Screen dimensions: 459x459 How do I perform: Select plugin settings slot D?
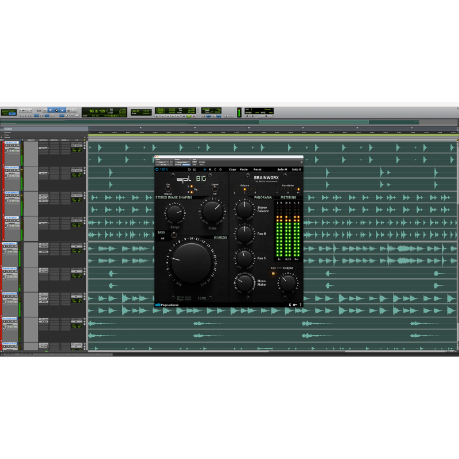point(220,169)
